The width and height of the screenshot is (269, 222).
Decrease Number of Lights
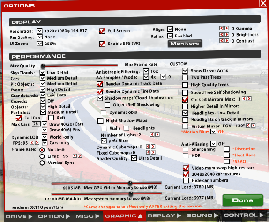tap(152, 134)
